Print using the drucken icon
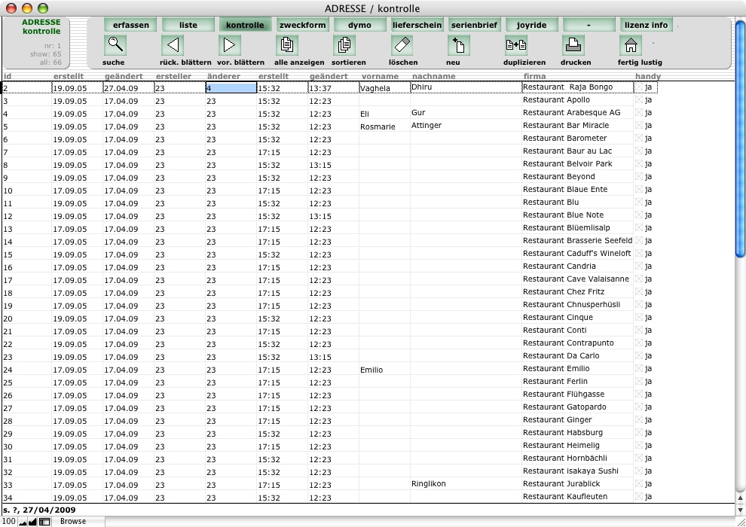This screenshot has width=746, height=527. click(x=573, y=46)
